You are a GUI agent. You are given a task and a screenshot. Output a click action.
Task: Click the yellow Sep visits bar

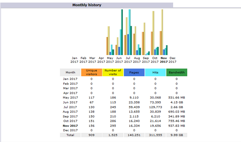coord(144,39)
